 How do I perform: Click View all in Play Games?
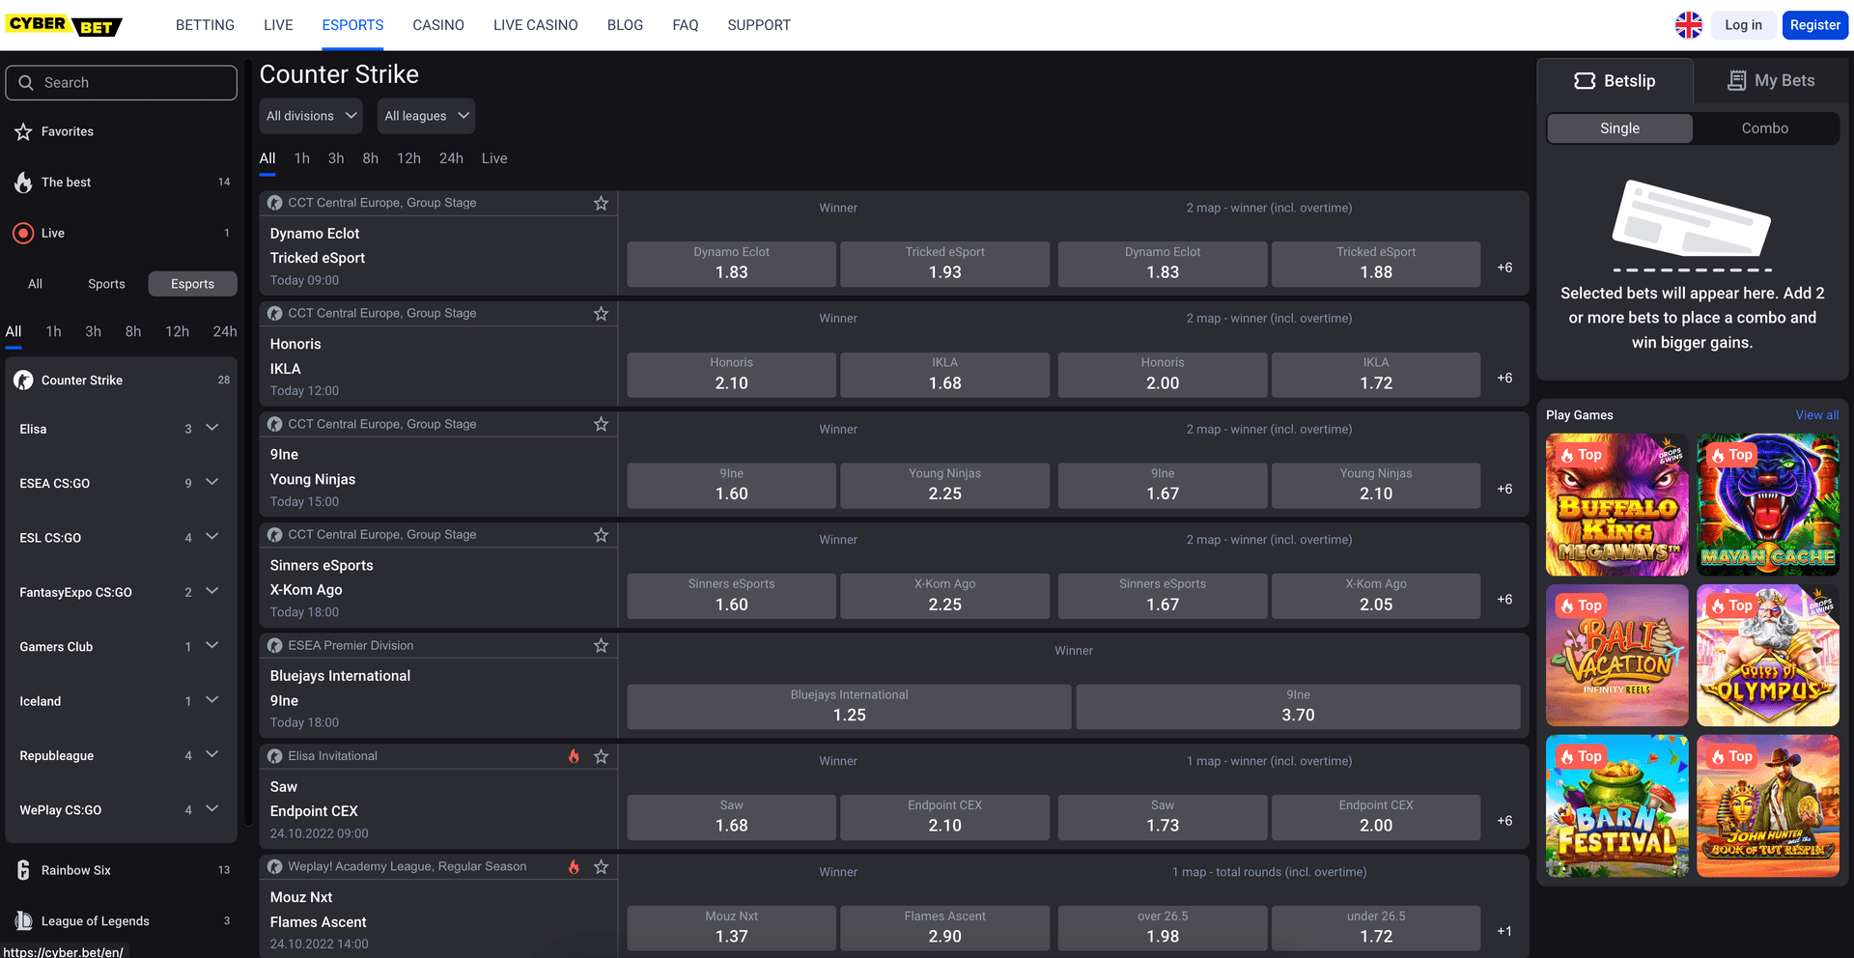click(1816, 415)
